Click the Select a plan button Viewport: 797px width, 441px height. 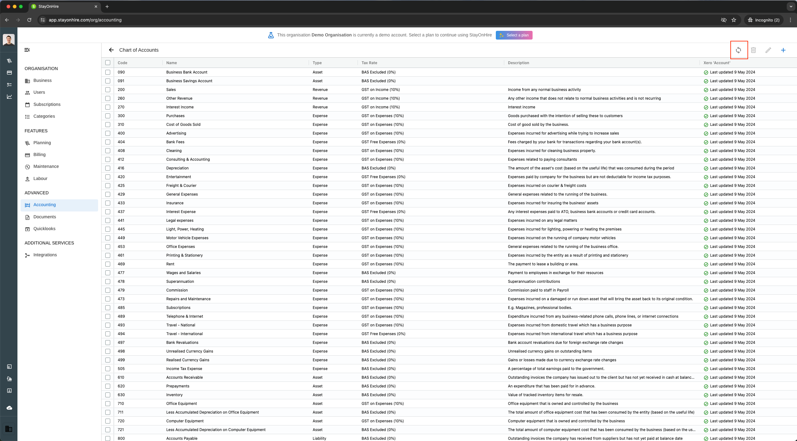(x=514, y=35)
